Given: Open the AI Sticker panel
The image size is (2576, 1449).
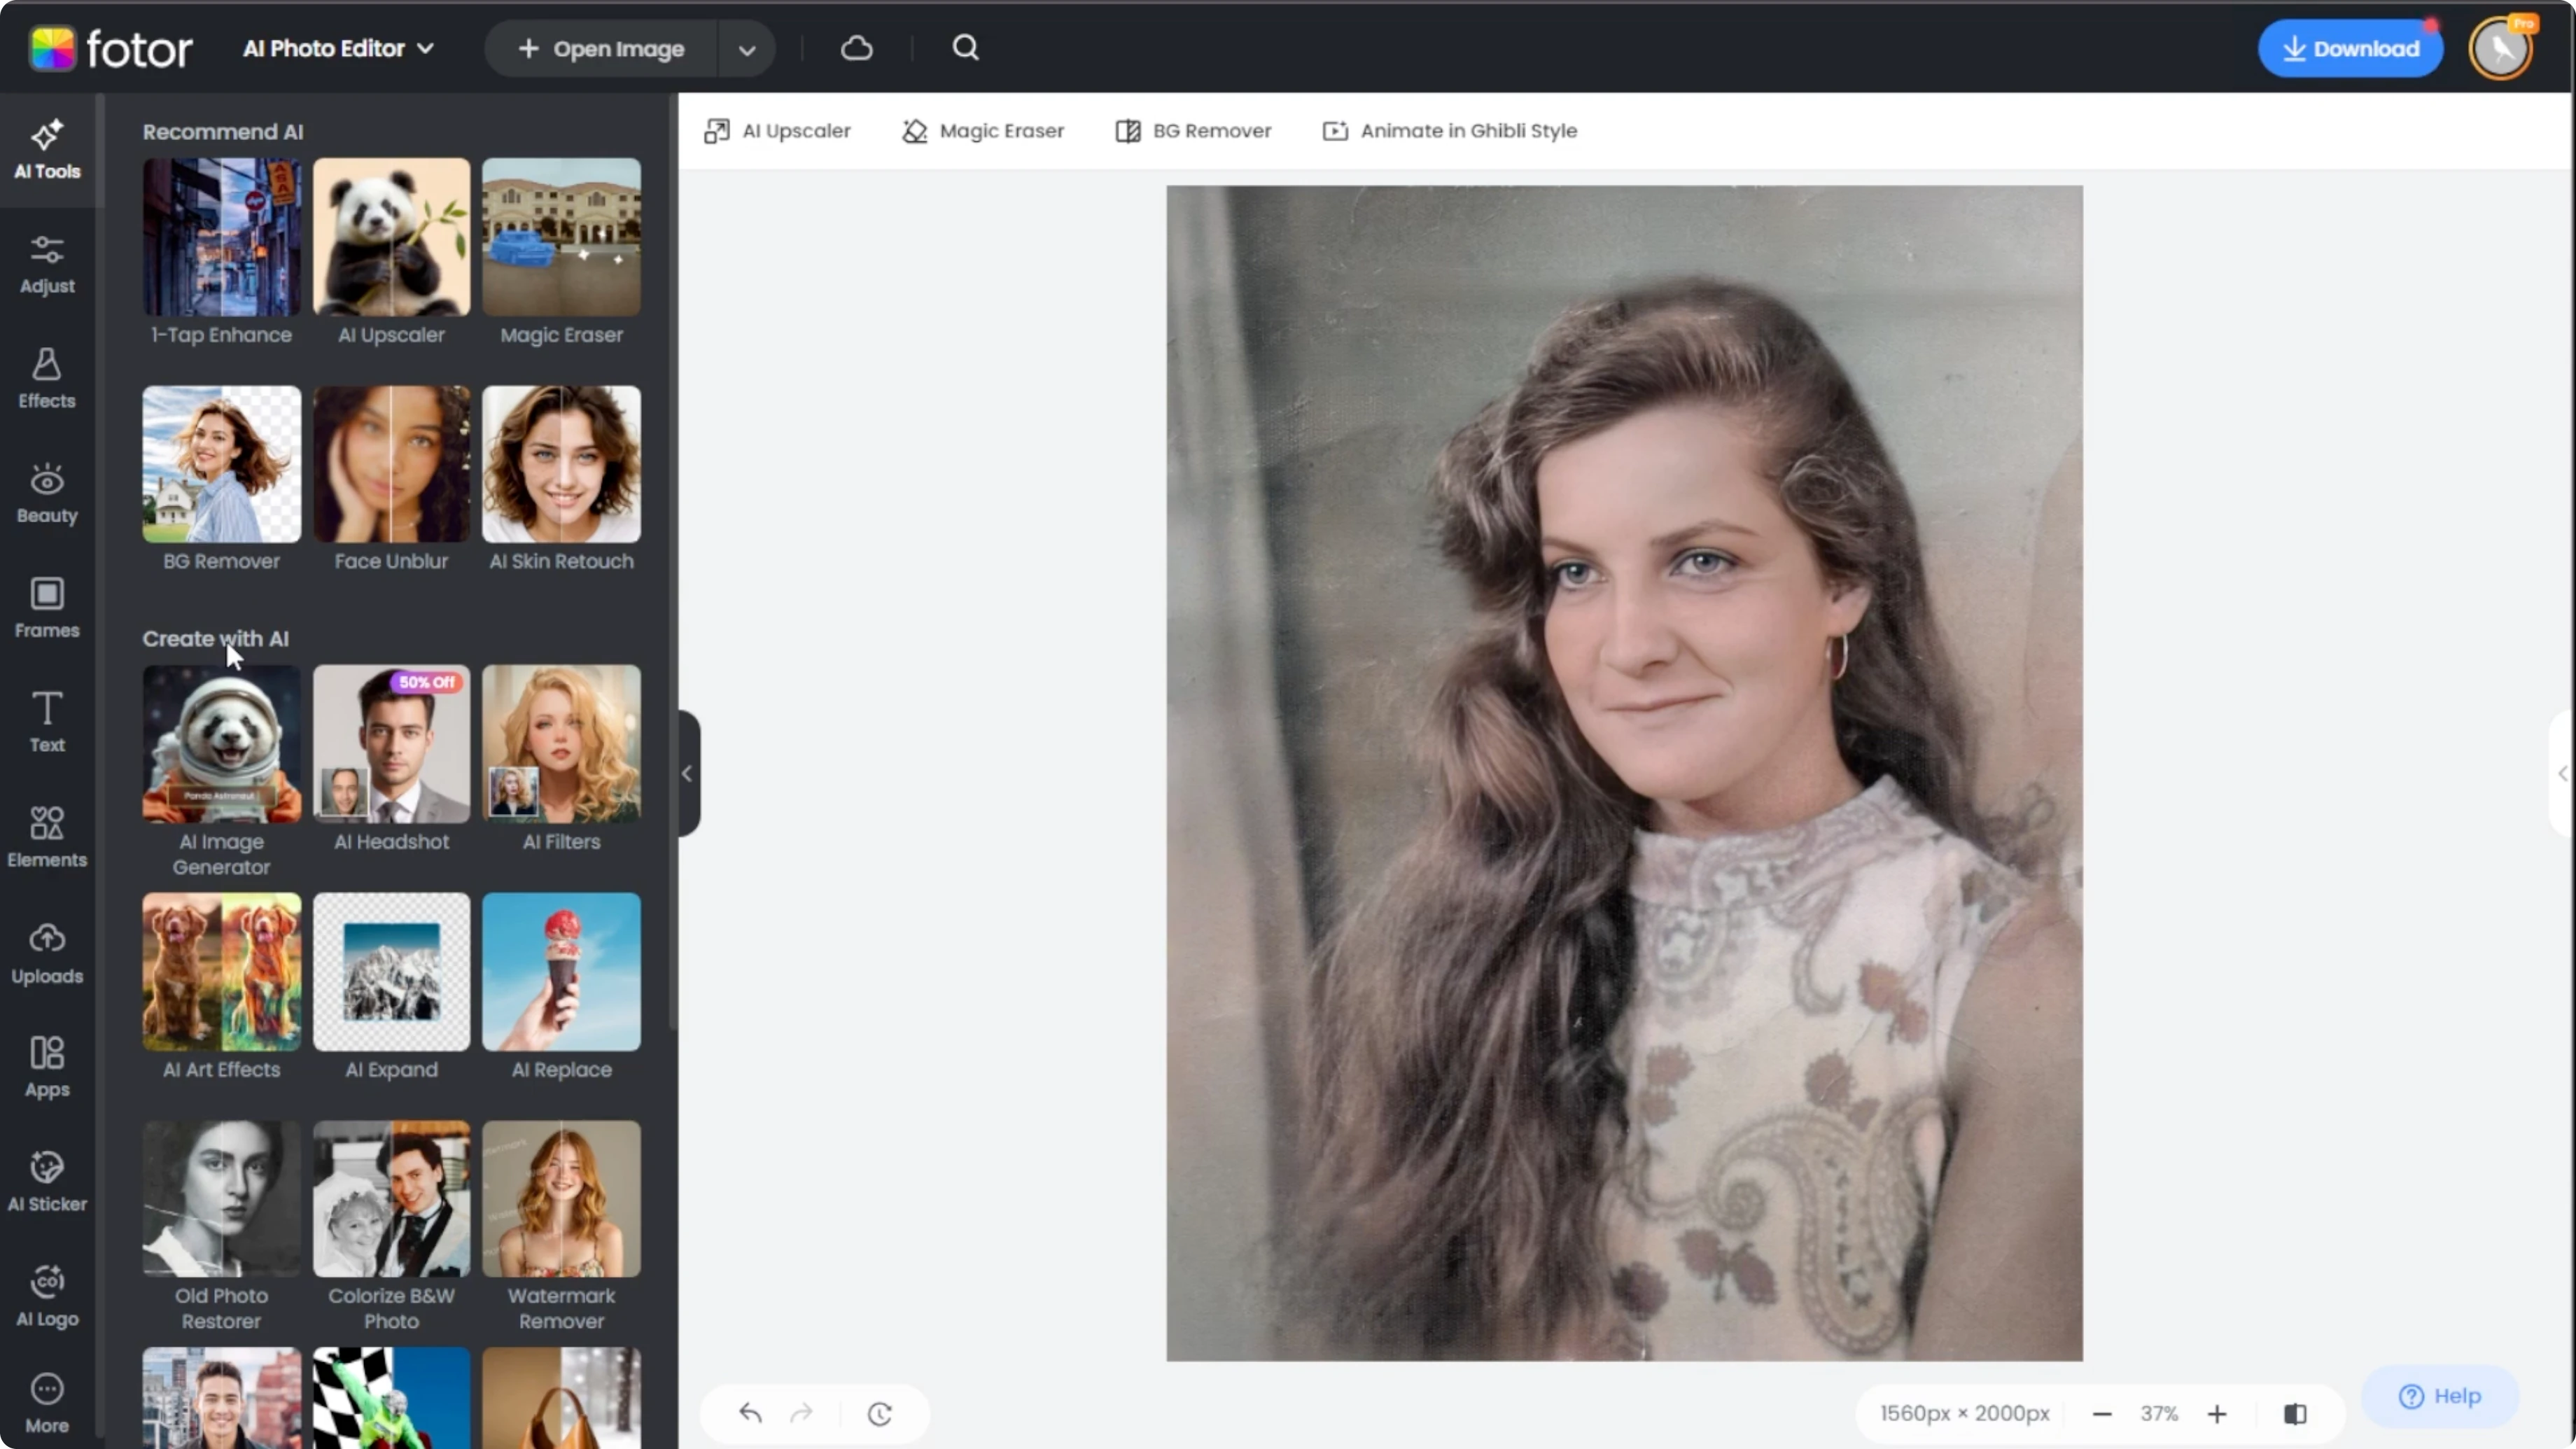Looking at the screenshot, I should tap(47, 1181).
